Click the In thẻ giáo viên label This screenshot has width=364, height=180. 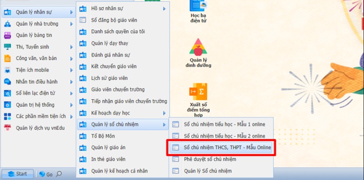[108, 159]
